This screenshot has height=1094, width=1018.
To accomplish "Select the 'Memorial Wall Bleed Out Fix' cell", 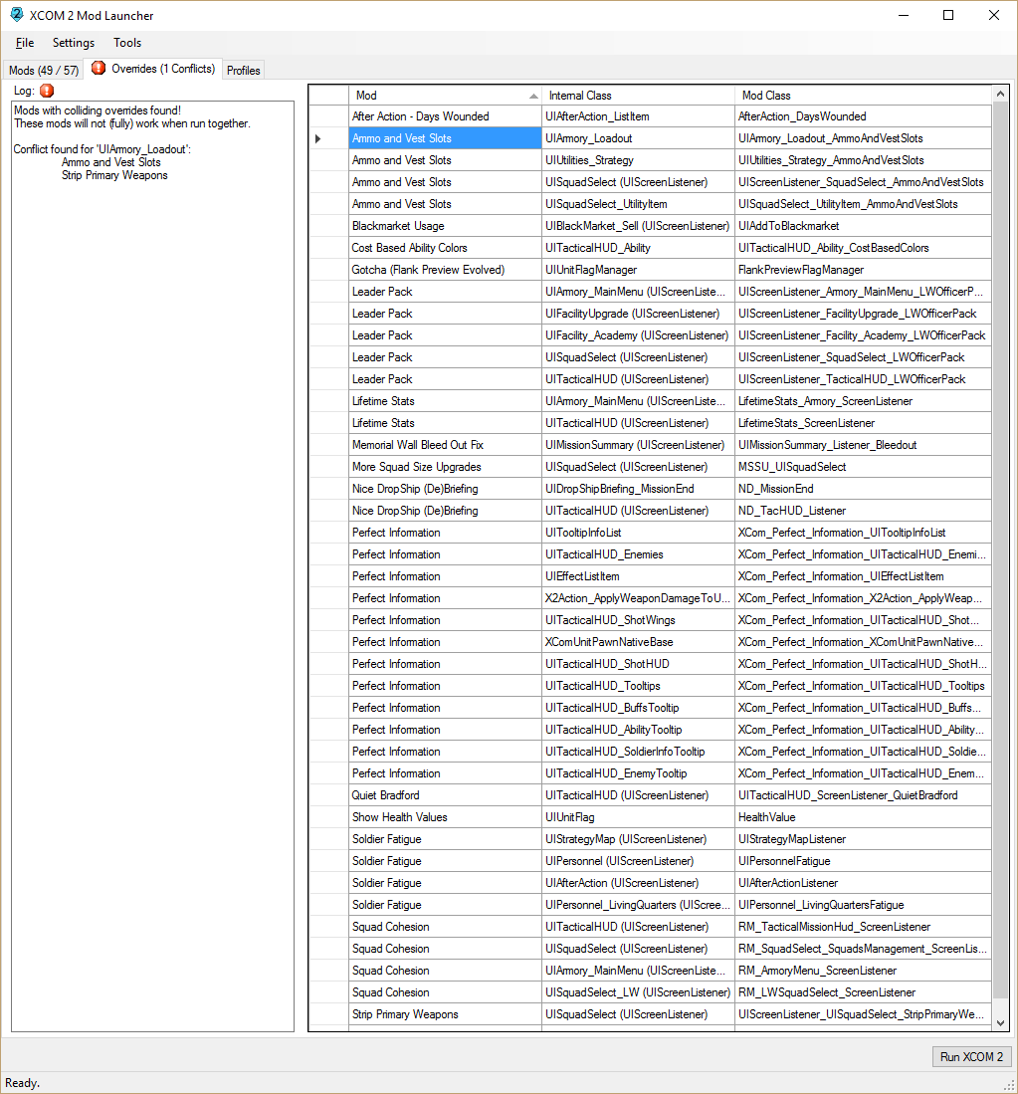I will coord(445,445).
